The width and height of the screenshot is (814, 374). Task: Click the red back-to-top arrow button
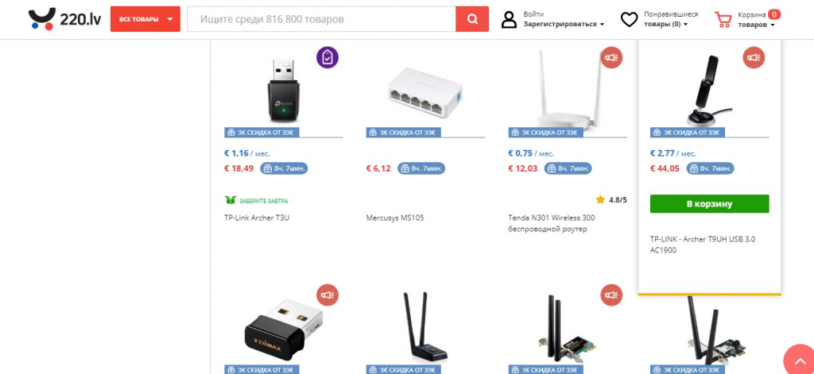click(798, 359)
